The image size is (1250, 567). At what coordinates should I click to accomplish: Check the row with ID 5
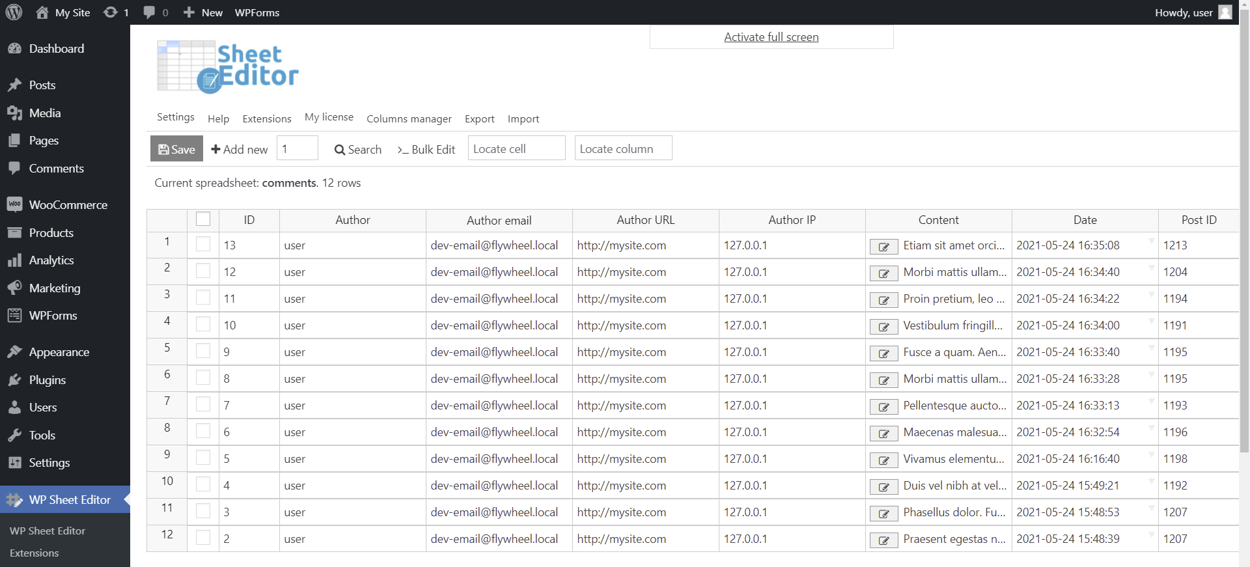coord(203,458)
